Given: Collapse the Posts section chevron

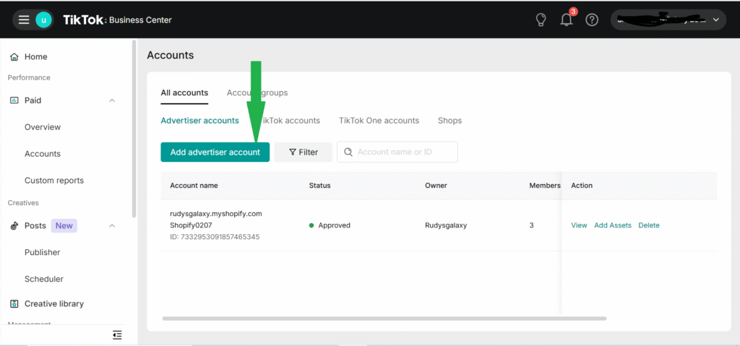Looking at the screenshot, I should (112, 226).
